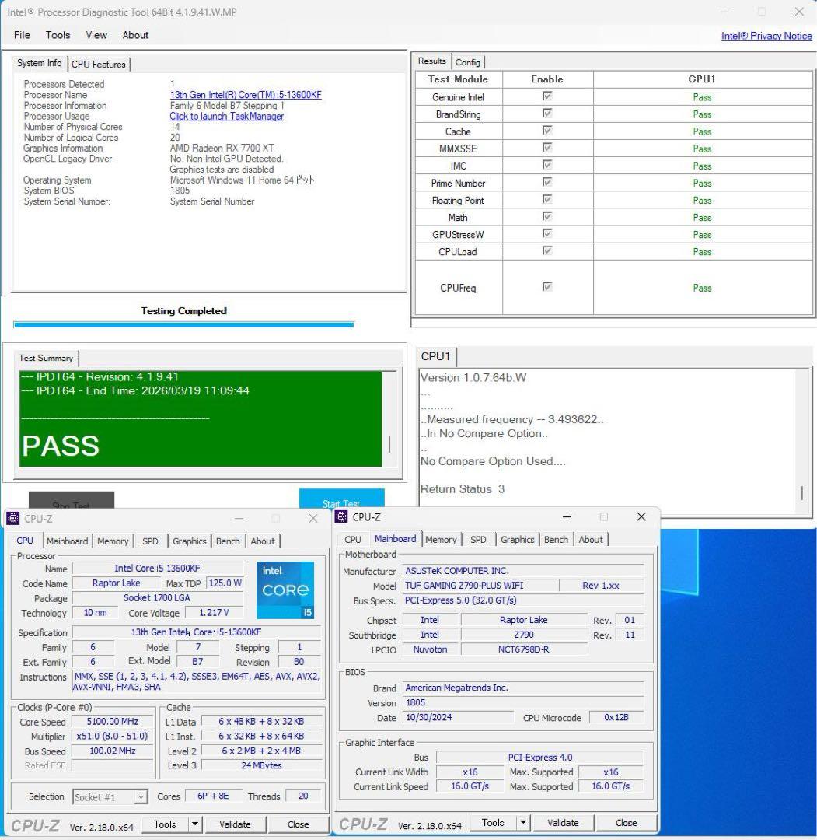Switch to the Config tab
This screenshot has height=840, width=817.
468,62
